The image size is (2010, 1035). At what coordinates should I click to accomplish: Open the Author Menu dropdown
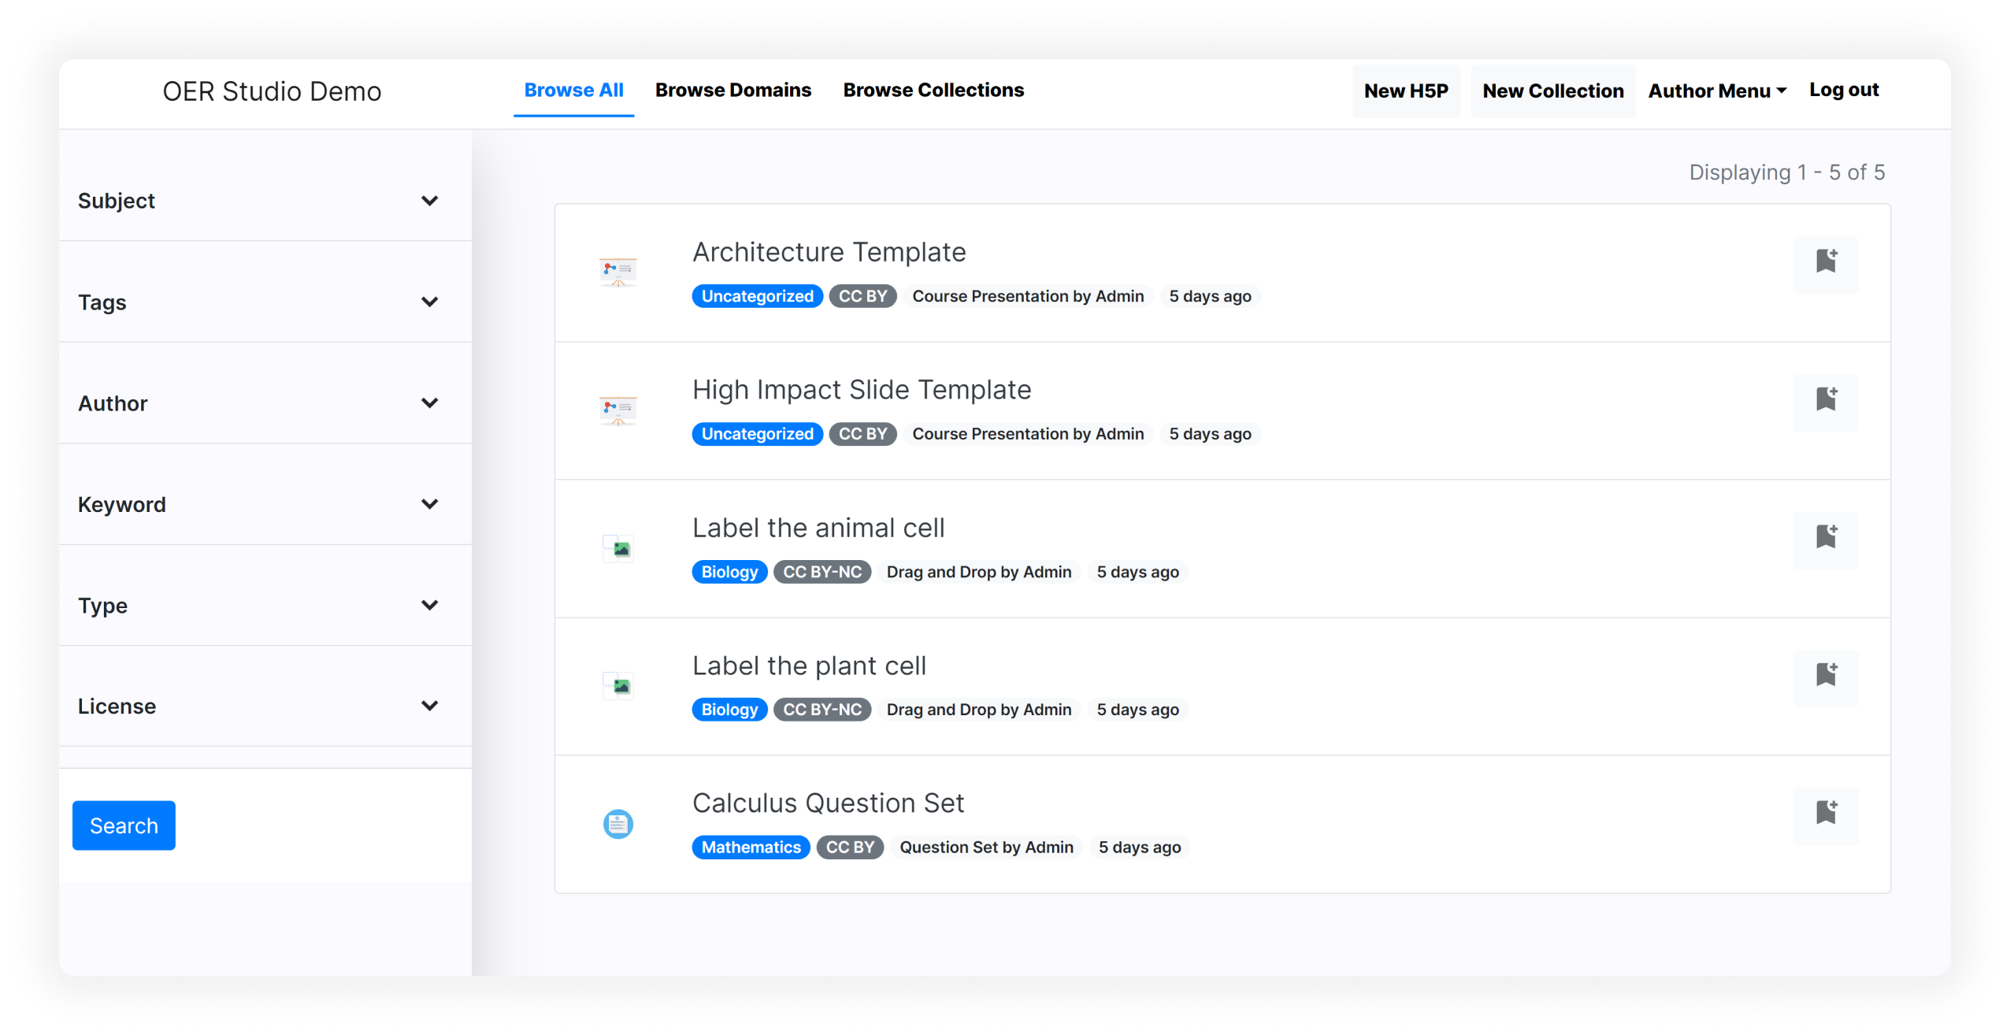[1716, 91]
